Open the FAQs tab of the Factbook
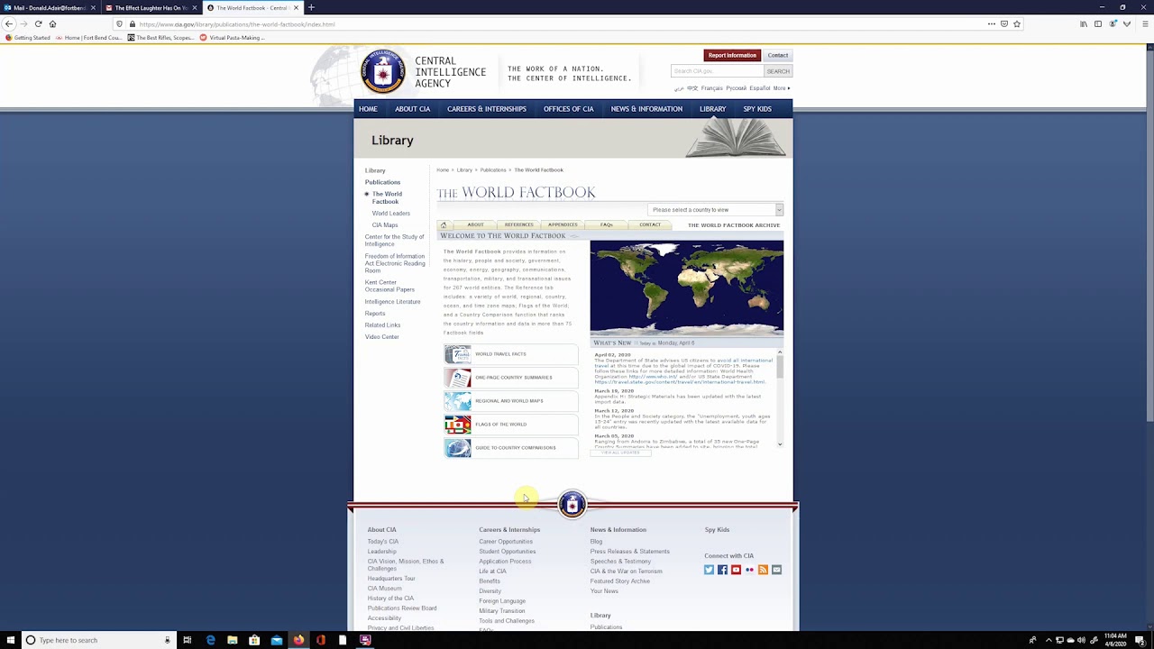Viewport: 1154px width, 649px height. [x=607, y=224]
